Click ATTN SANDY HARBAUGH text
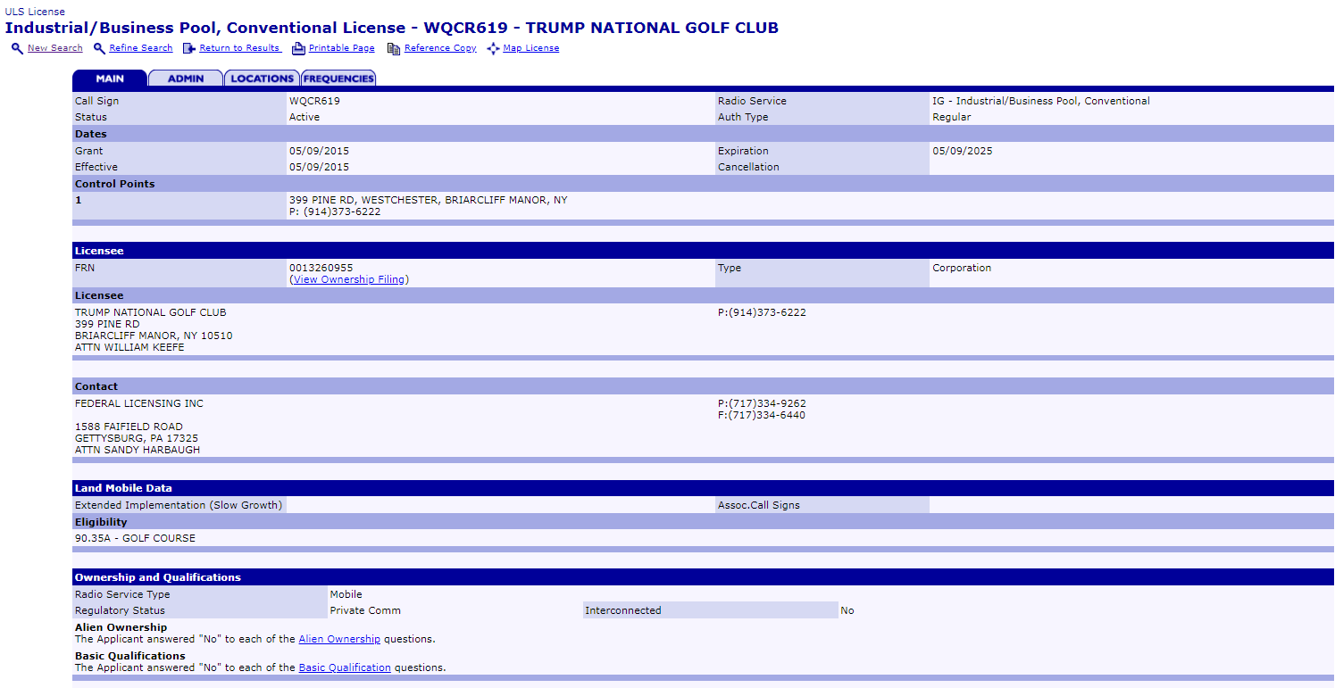Screen dimensions: 1335x688 pos(138,450)
